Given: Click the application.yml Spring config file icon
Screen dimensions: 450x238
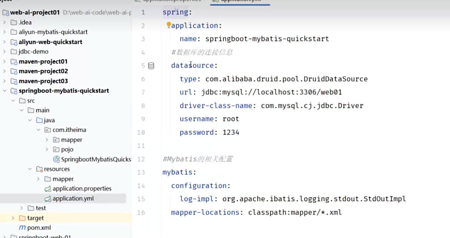Looking at the screenshot, I should tap(48, 199).
